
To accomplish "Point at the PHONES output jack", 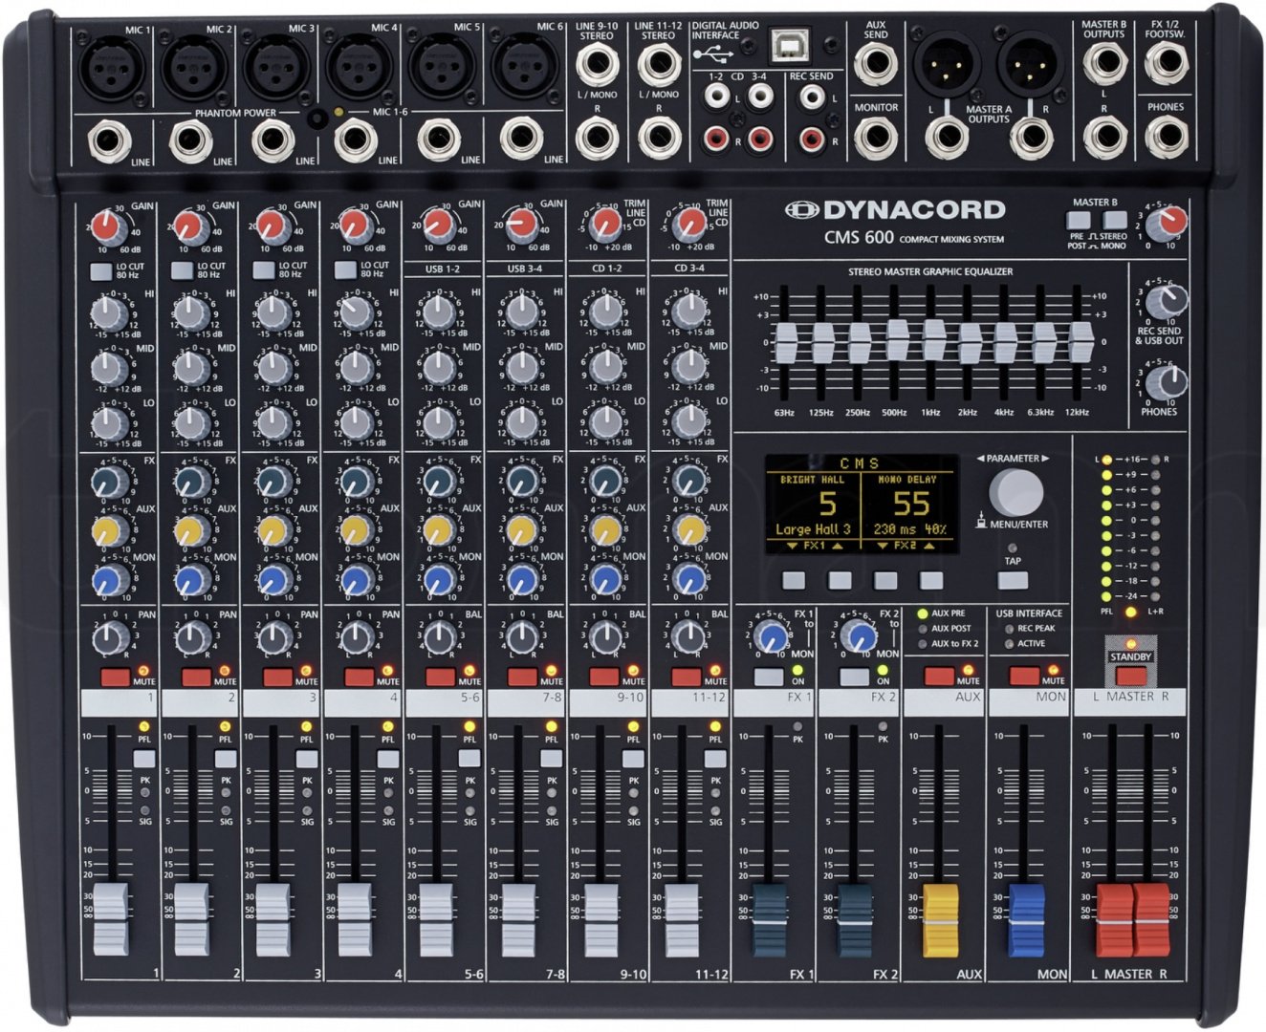I will (x=1167, y=140).
